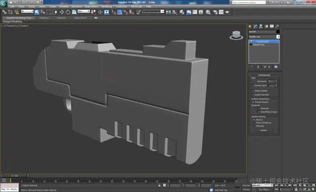The image size is (316, 192).
Task: Check Separate by Smoothing Groups checkbox
Action: pos(258,112)
